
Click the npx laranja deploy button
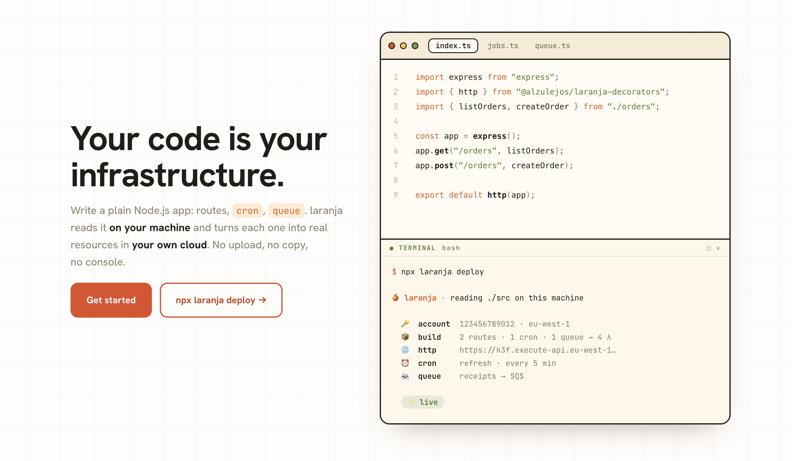[x=221, y=300]
